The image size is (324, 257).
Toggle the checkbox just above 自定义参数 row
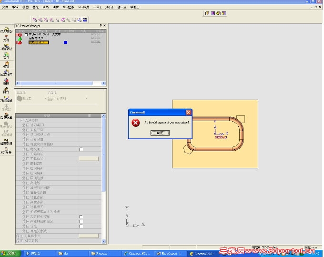pos(81,226)
